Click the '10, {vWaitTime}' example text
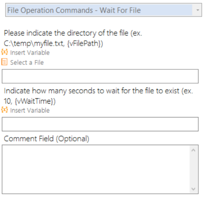 point(30,101)
